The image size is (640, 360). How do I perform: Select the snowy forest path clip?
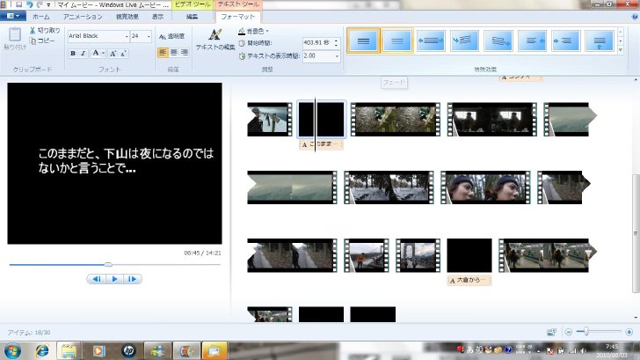point(389,187)
